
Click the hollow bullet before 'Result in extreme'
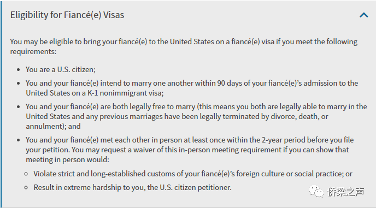26,188
